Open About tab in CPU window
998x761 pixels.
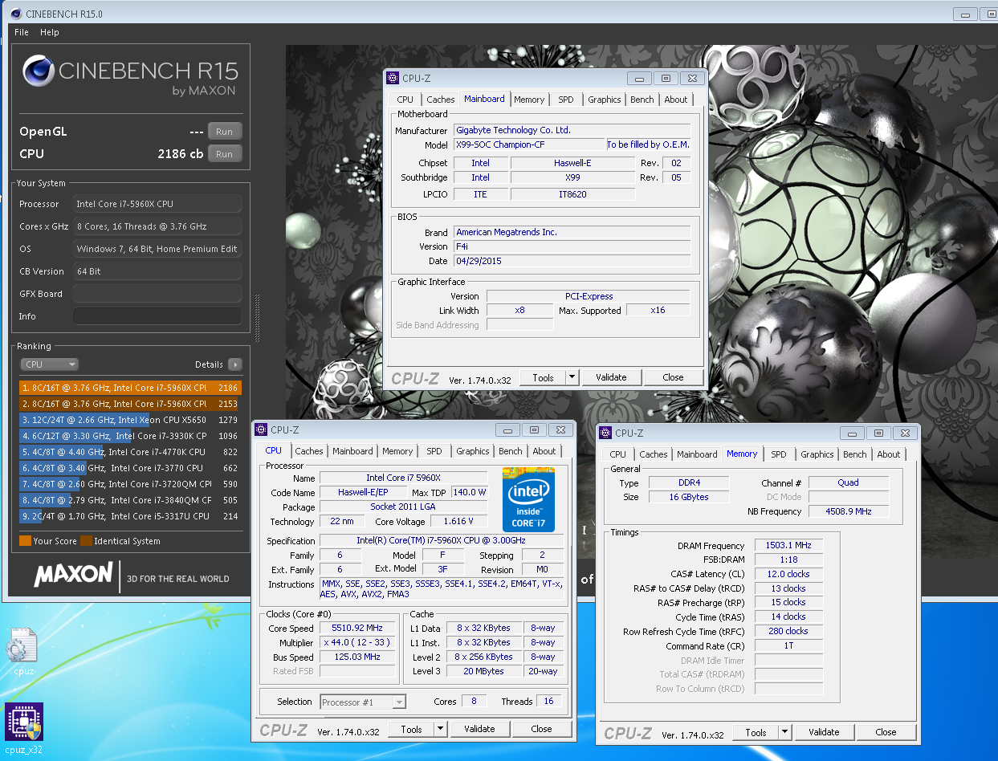[544, 451]
